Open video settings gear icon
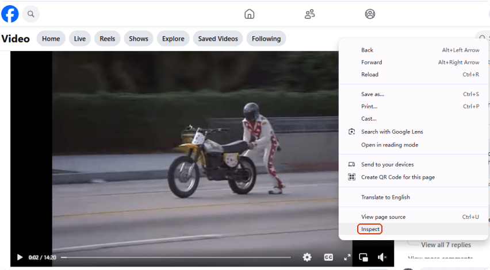490x270 pixels. pos(307,257)
